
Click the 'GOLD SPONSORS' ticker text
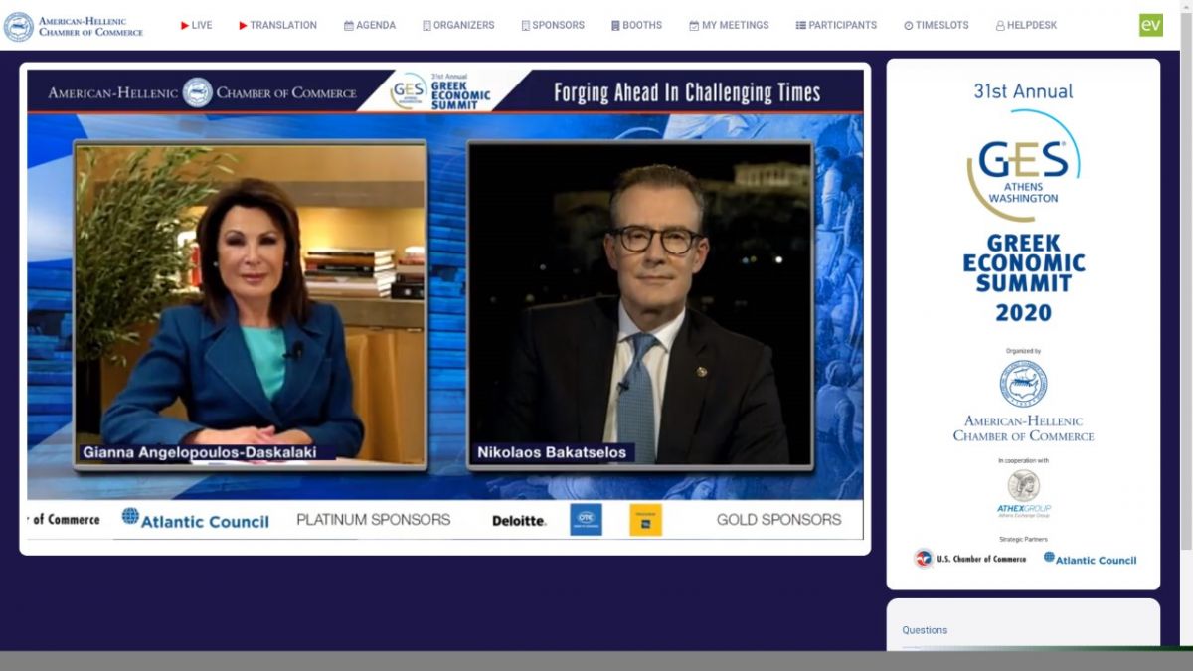coord(778,519)
